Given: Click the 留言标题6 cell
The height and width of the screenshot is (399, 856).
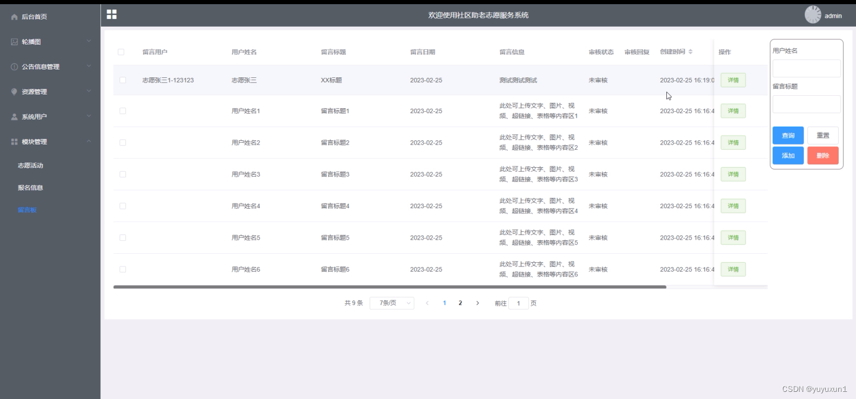Looking at the screenshot, I should coord(335,269).
